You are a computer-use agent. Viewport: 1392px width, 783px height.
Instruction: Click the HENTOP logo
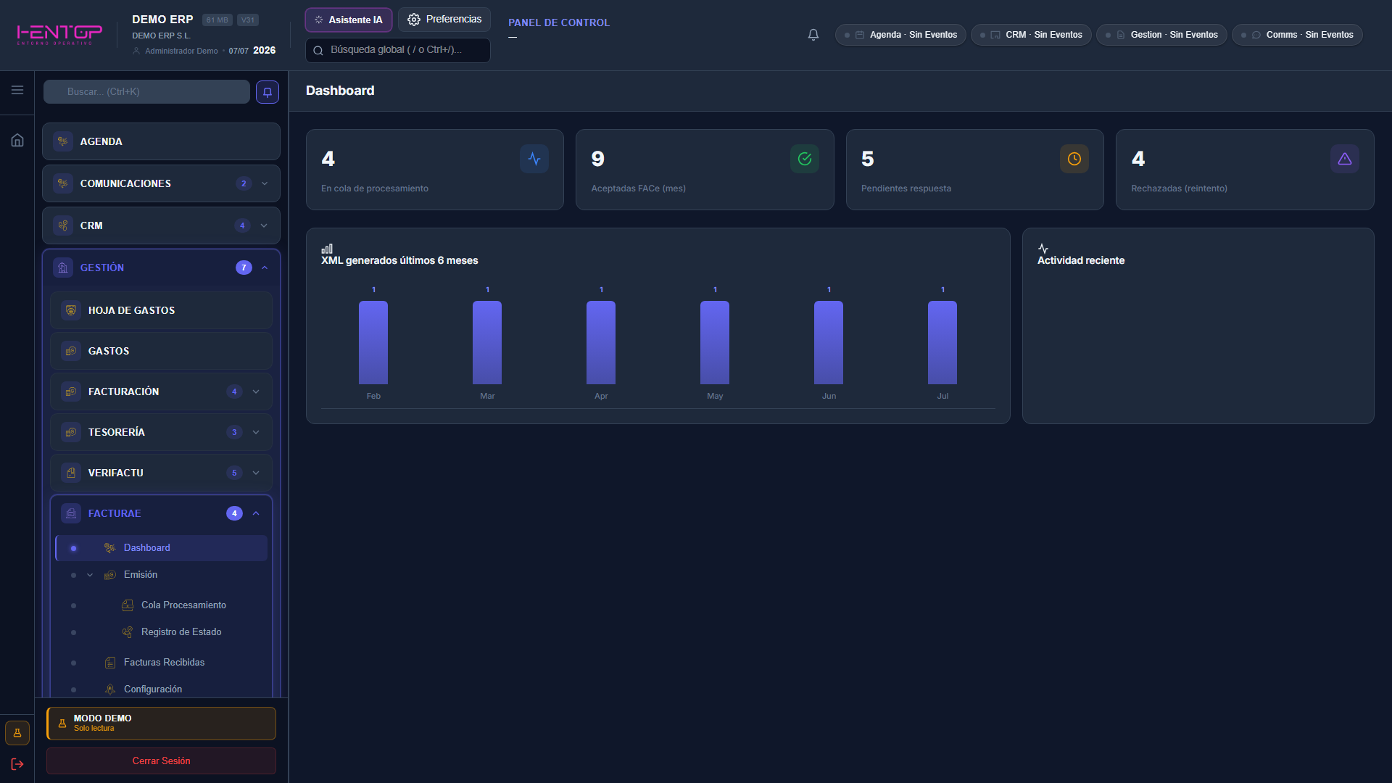[59, 34]
